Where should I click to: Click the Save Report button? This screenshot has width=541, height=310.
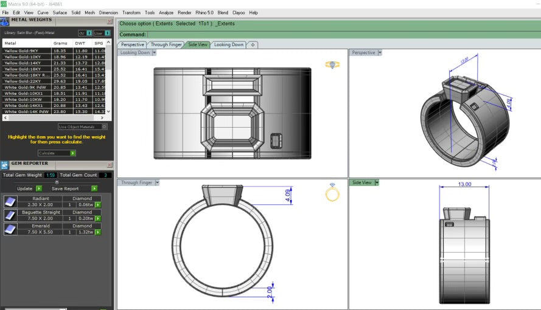94,188
